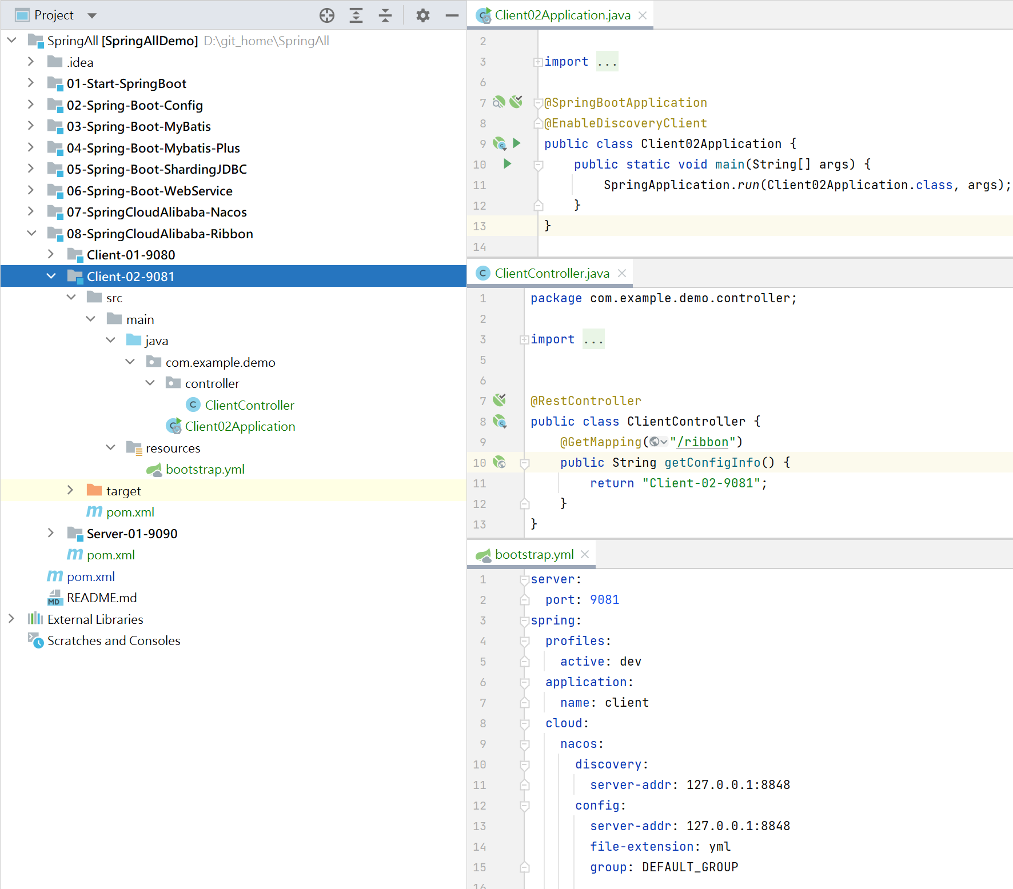Screen dimensions: 1013x889
Task: Open the /ribbon mapping link
Action: 706,442
